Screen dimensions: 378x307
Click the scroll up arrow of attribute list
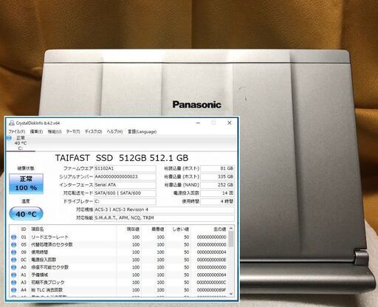click(231, 229)
